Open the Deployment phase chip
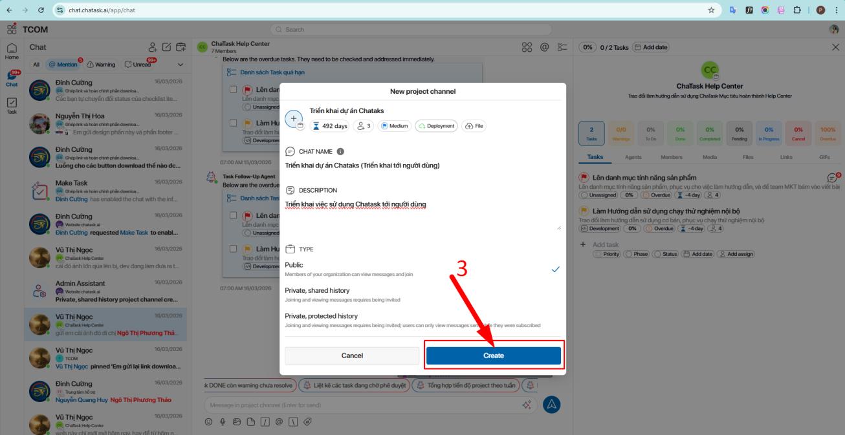Screen dimensions: 845x435 click(436, 126)
